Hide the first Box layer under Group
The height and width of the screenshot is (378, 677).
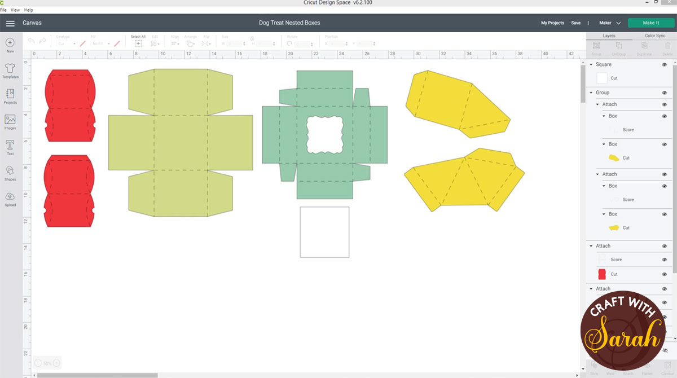[664, 116]
